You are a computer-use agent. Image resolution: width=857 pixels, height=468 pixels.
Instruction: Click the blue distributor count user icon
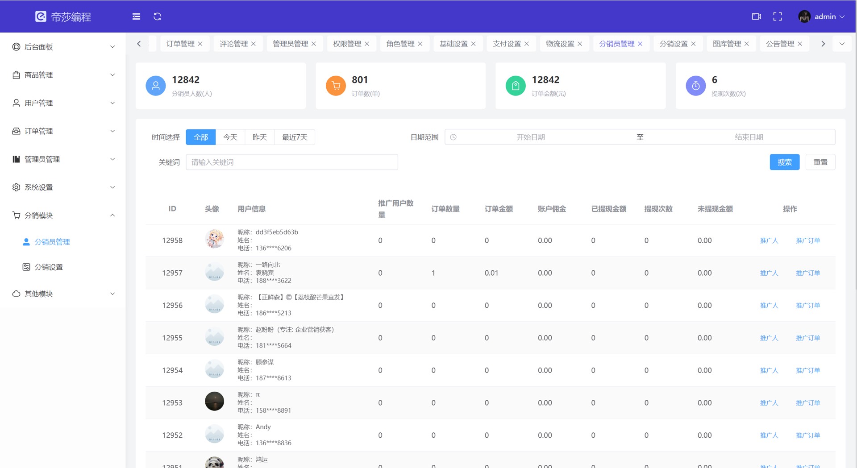[156, 86]
